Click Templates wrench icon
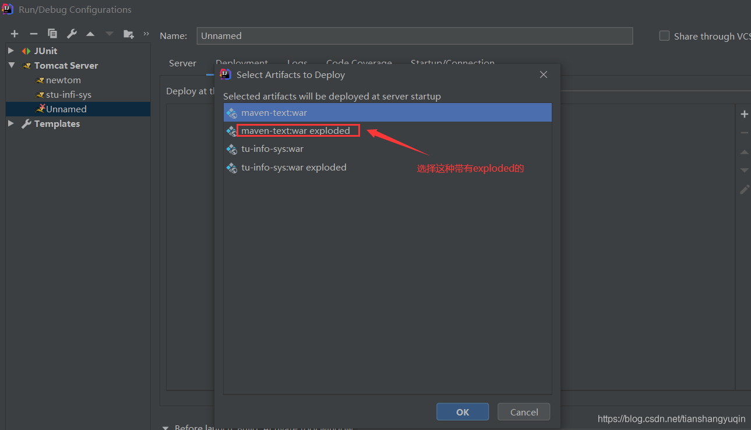The width and height of the screenshot is (751, 430). click(x=27, y=124)
